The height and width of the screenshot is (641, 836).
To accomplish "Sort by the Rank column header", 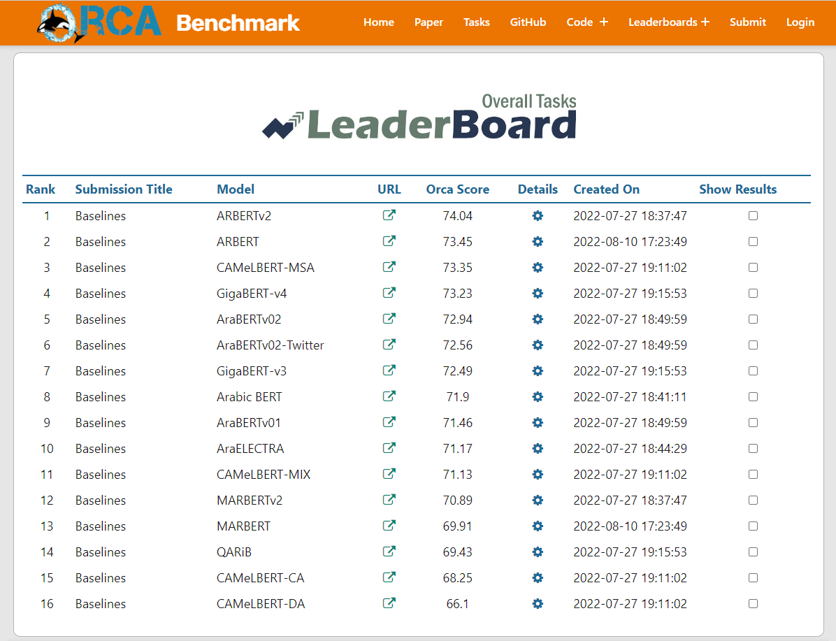I will (x=41, y=189).
